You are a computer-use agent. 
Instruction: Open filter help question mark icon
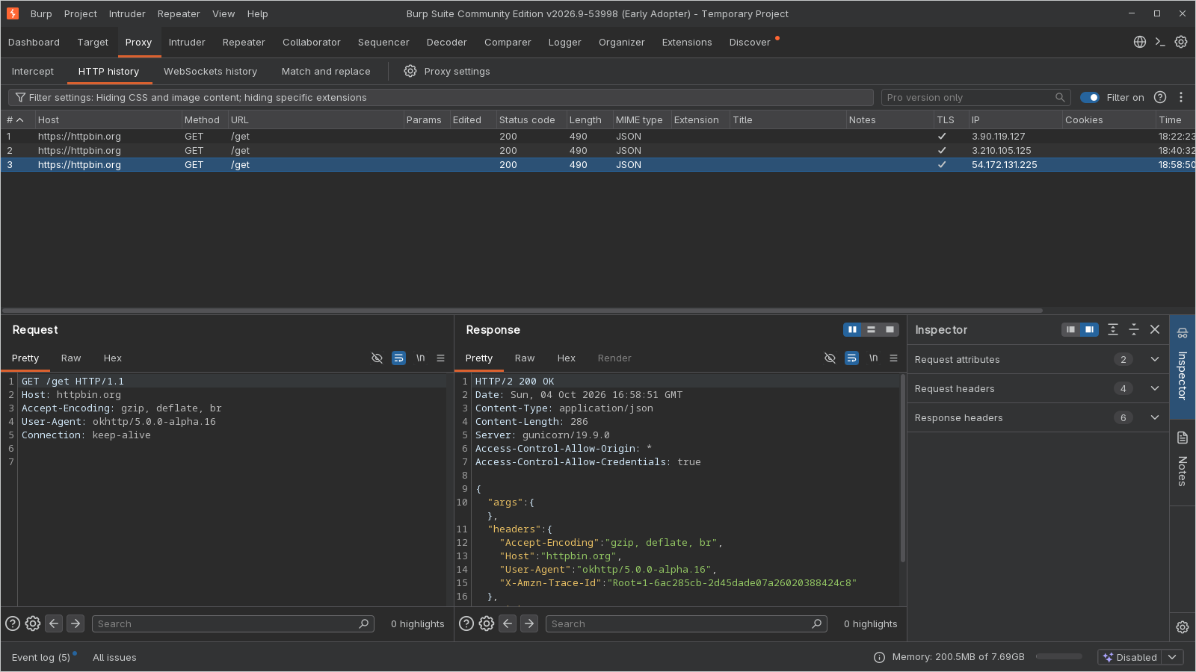point(1160,97)
